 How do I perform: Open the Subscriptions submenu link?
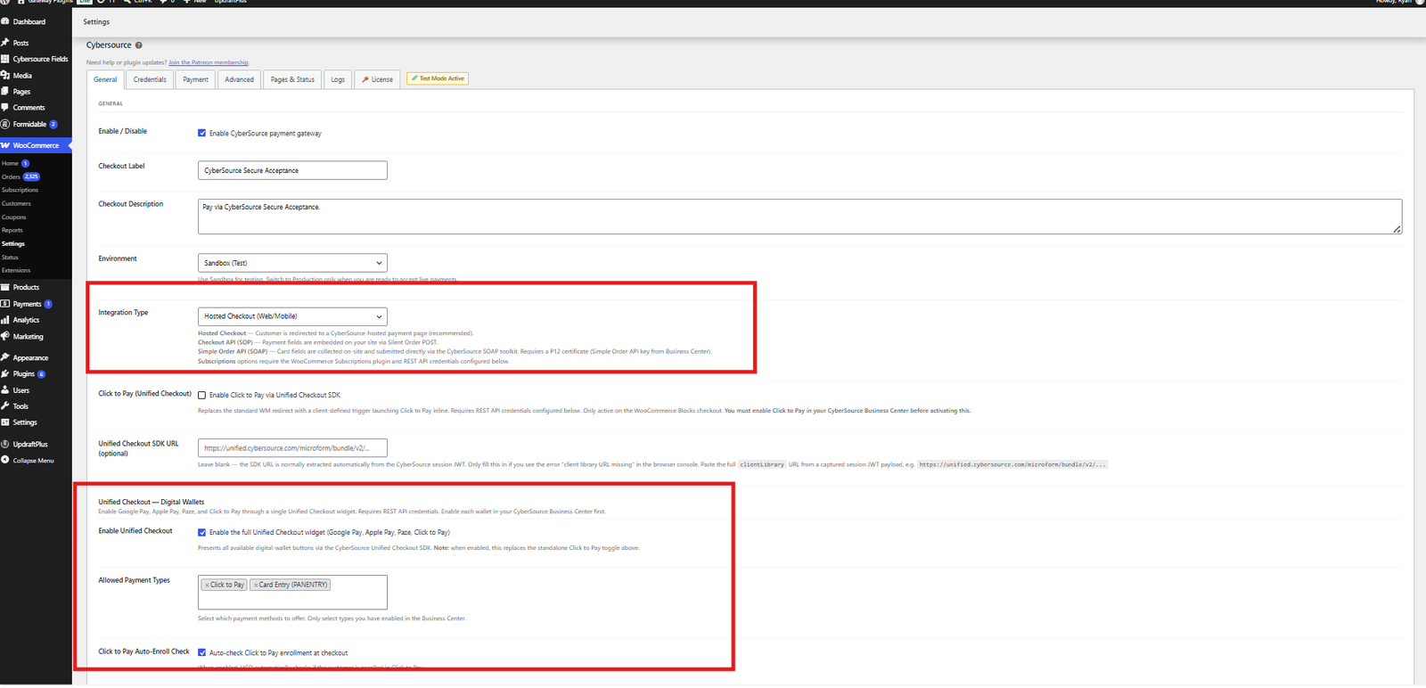coord(20,190)
